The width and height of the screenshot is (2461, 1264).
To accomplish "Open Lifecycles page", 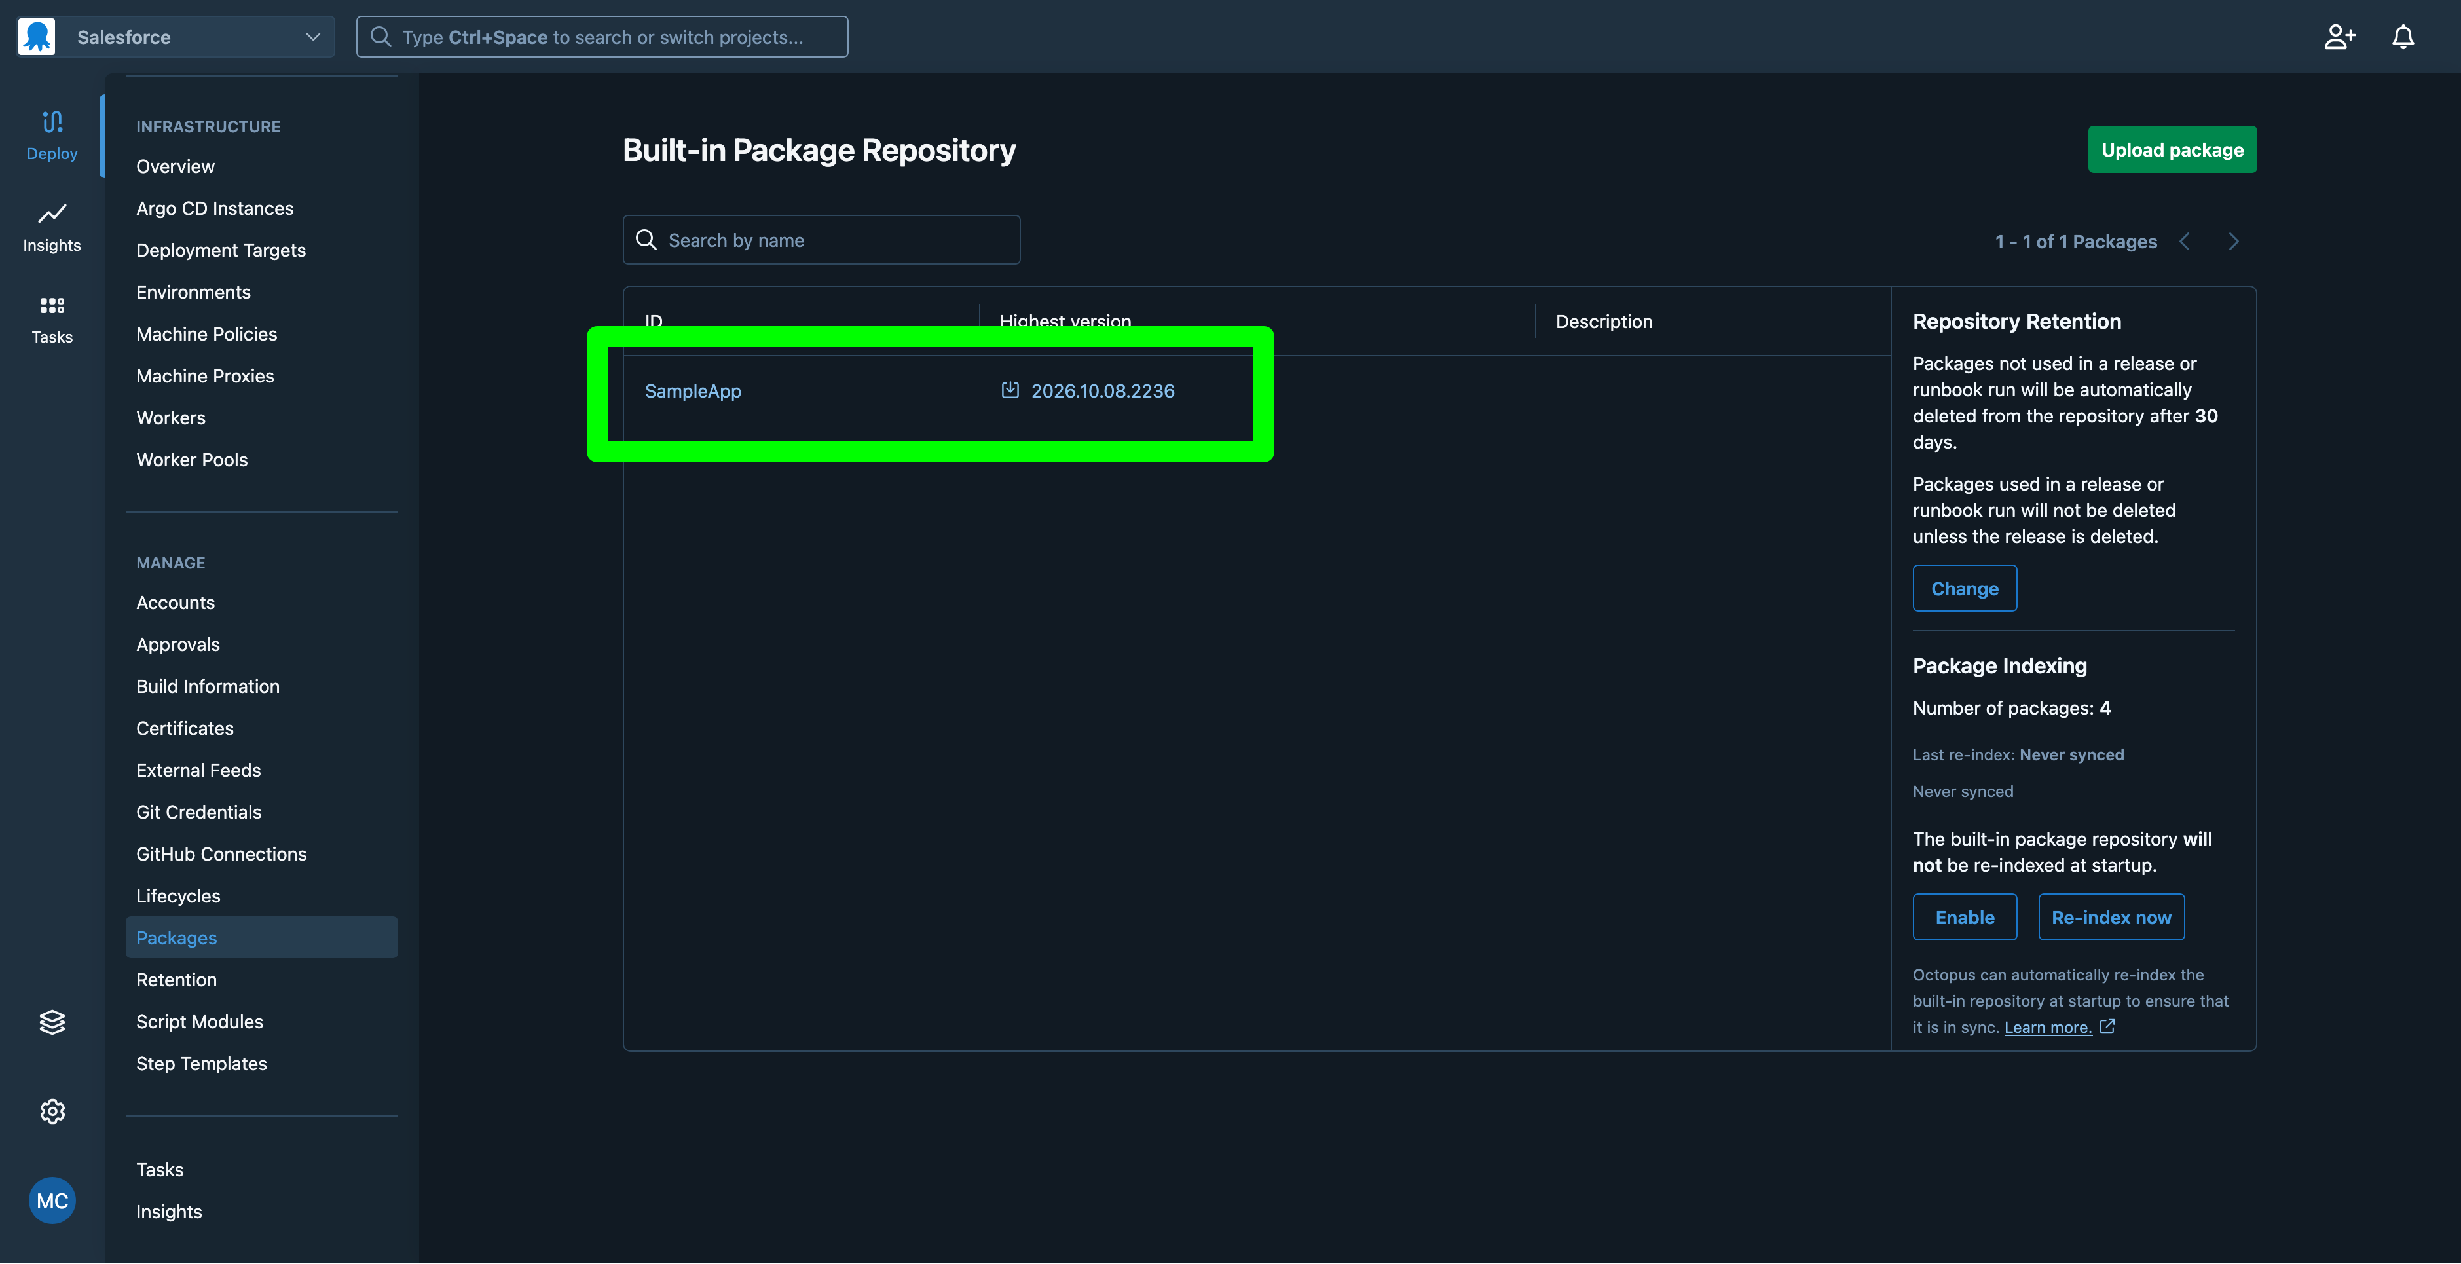I will (177, 896).
